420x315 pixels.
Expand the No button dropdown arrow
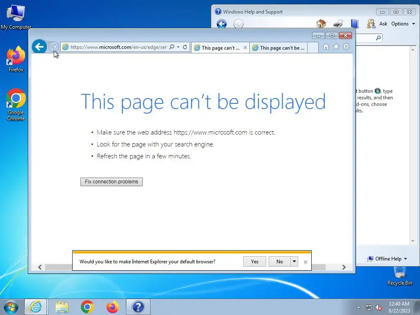tap(294, 261)
